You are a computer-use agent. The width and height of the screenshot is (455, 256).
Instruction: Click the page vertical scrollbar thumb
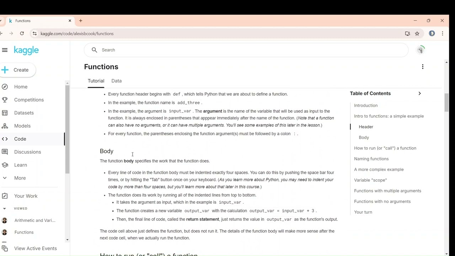coord(446,103)
